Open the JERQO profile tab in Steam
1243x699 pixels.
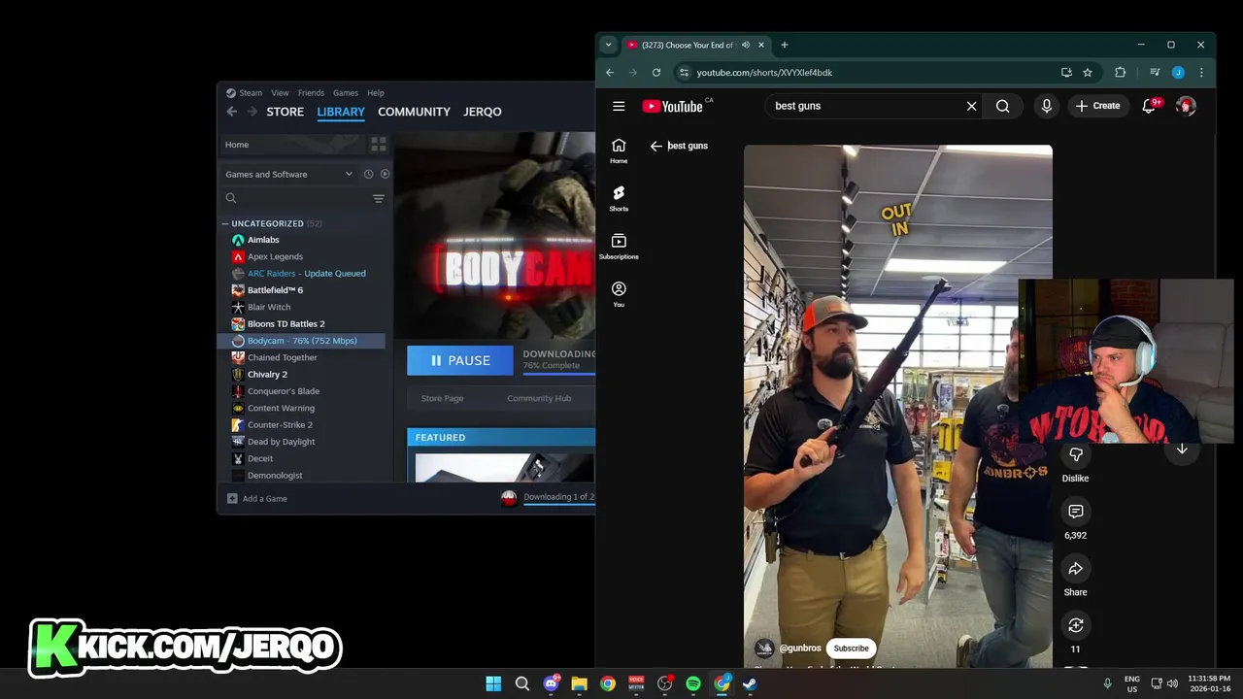(x=483, y=112)
